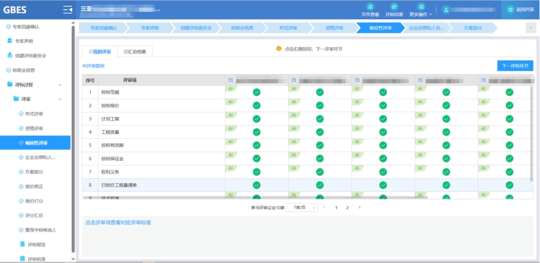Go to the 企业业绩和人员... step tab
The width and height of the screenshot is (540, 263).
(x=426, y=28)
